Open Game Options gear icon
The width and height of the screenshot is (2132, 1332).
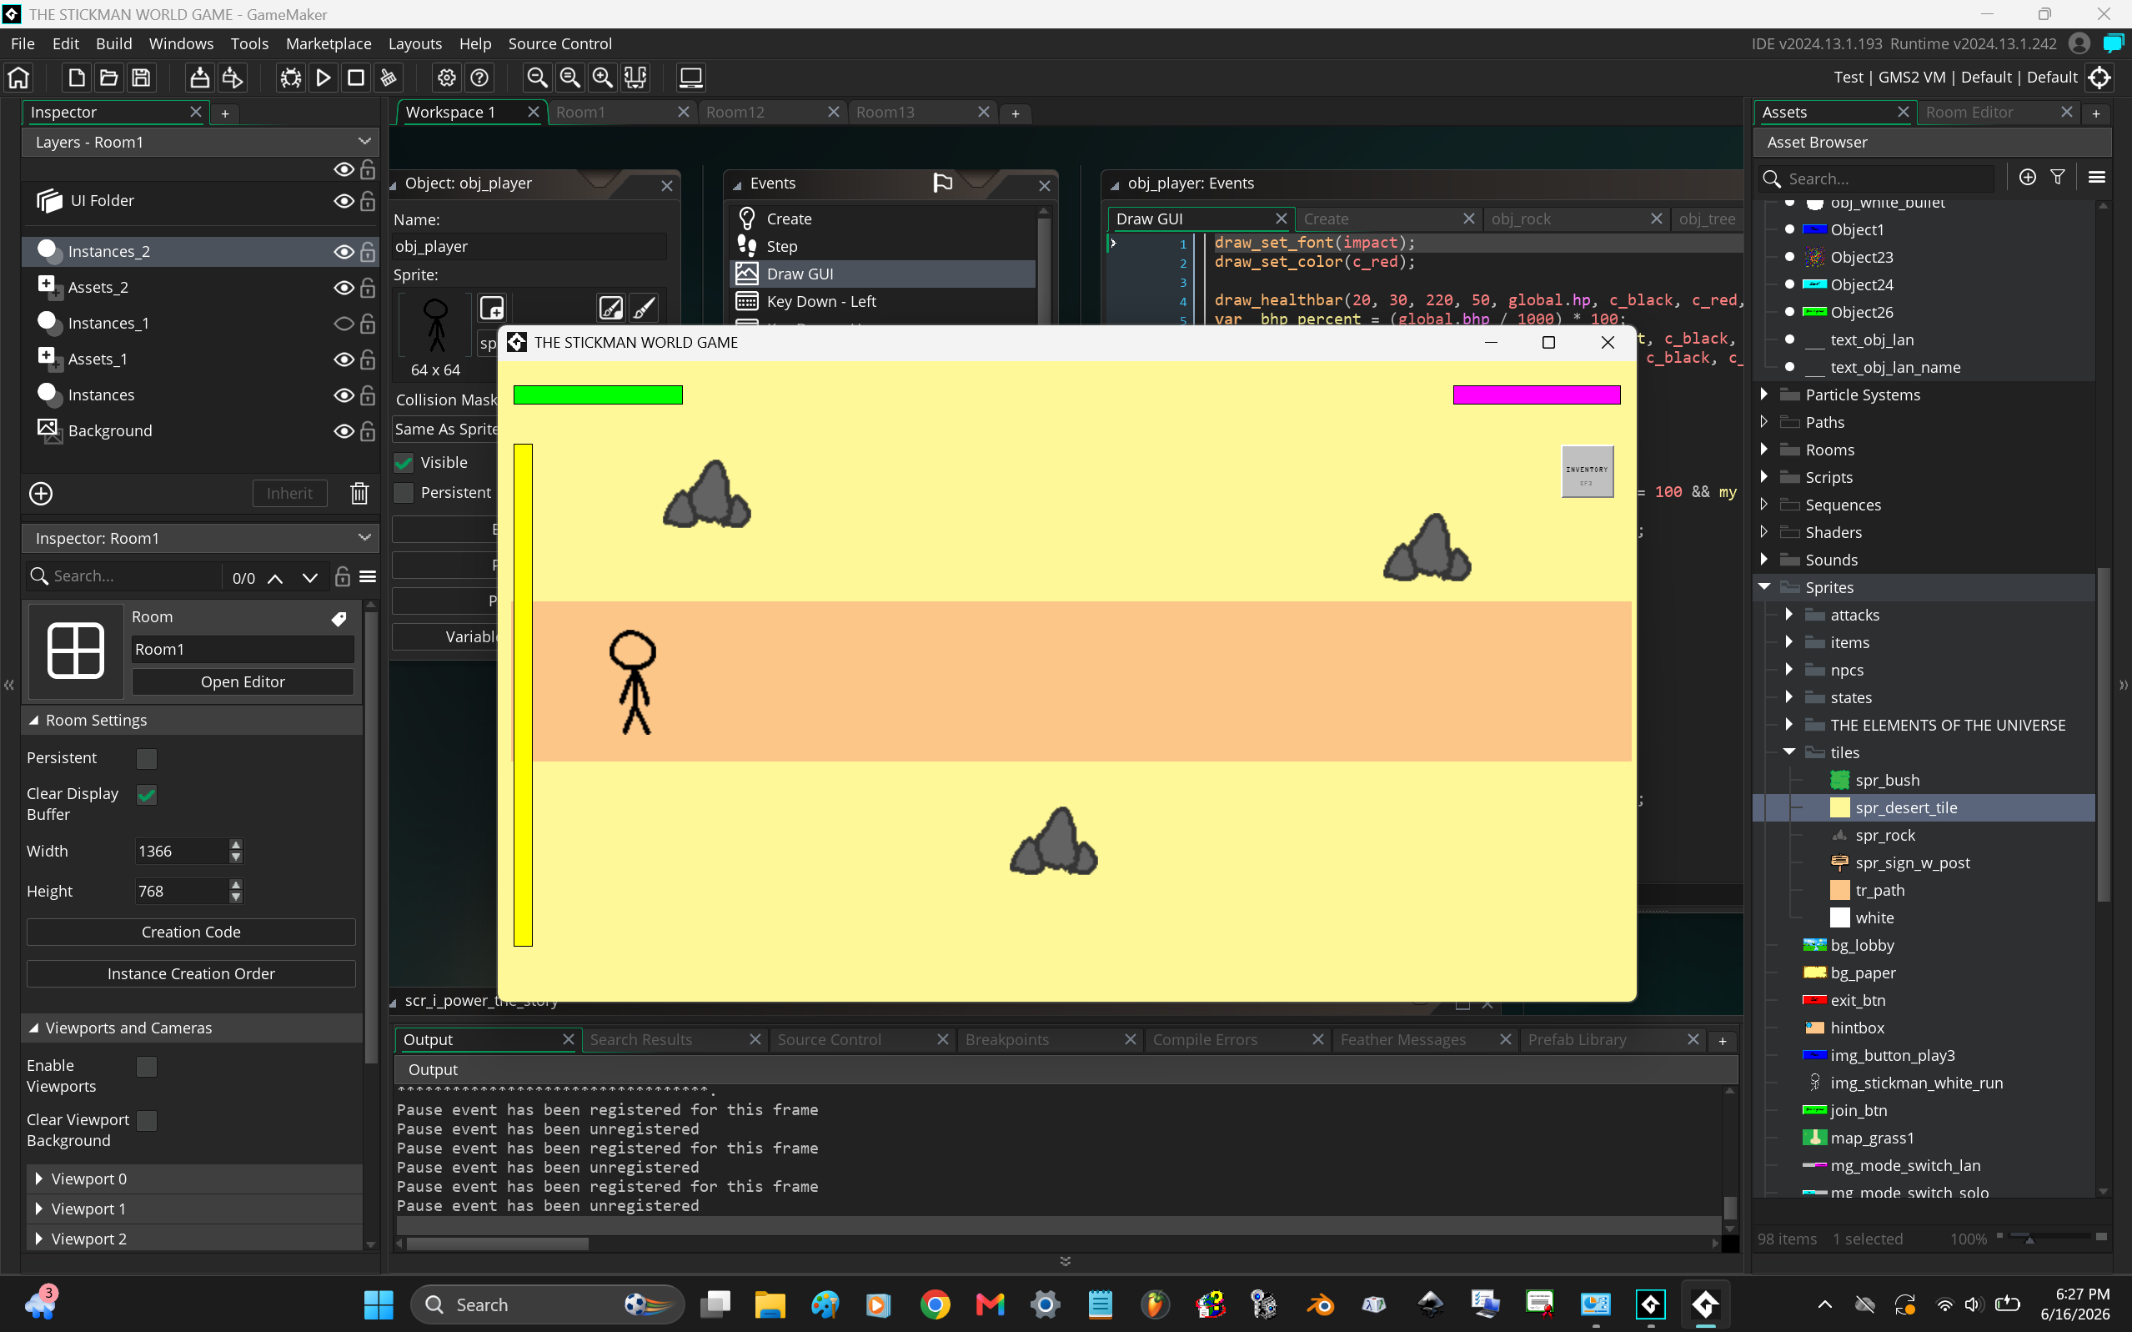pyautogui.click(x=446, y=78)
